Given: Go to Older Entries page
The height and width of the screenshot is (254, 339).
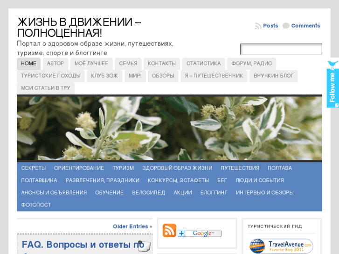Looking at the screenshot, I should [x=132, y=227].
